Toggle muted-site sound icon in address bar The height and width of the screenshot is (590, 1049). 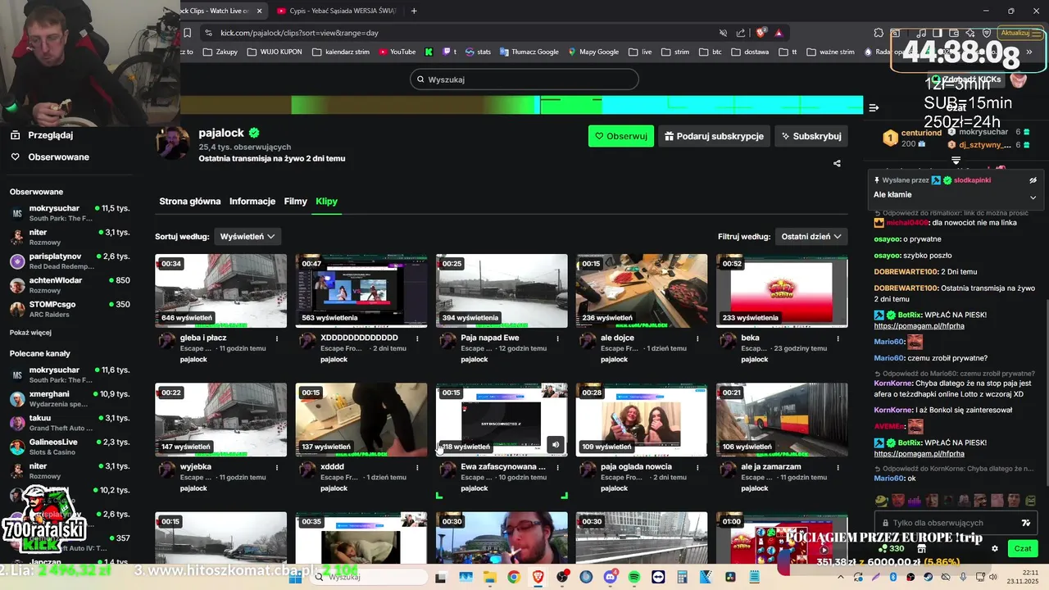coord(723,33)
